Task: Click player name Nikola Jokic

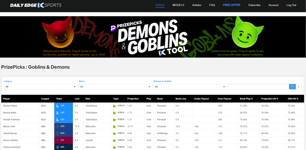Action: pyautogui.click(x=9, y=126)
